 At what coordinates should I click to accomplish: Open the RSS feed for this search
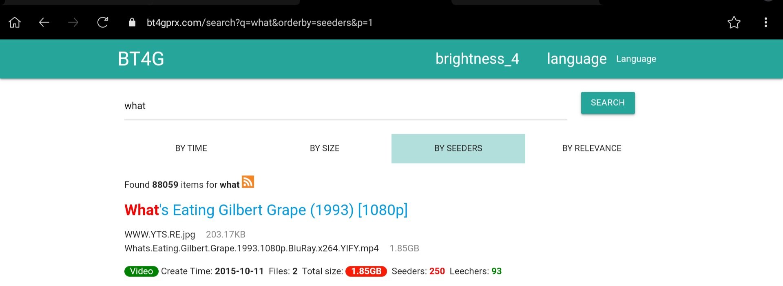point(248,182)
